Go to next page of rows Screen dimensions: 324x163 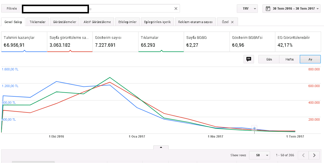click(314, 155)
